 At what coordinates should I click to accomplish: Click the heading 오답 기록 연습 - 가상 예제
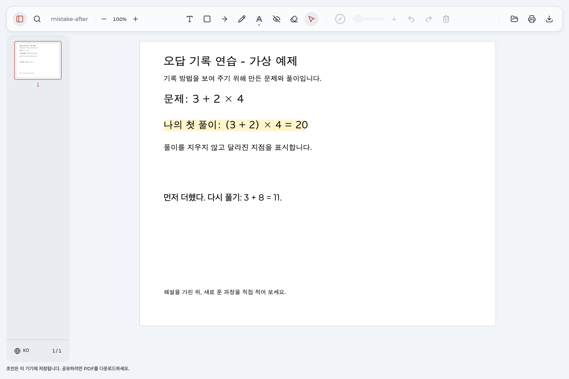tap(230, 61)
